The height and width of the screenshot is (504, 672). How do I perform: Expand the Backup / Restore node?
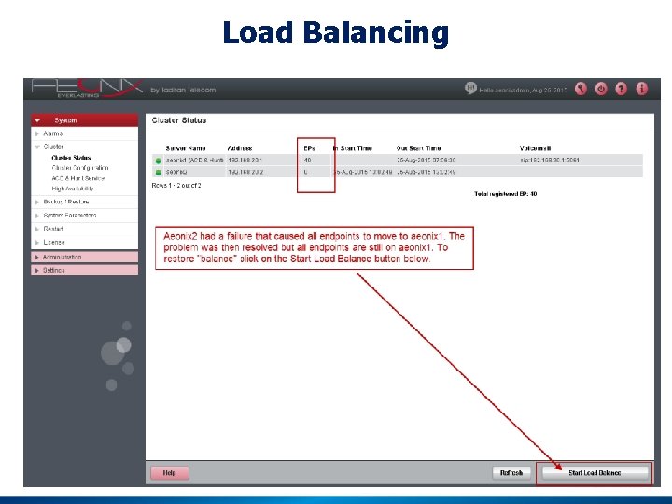pyautogui.click(x=37, y=202)
